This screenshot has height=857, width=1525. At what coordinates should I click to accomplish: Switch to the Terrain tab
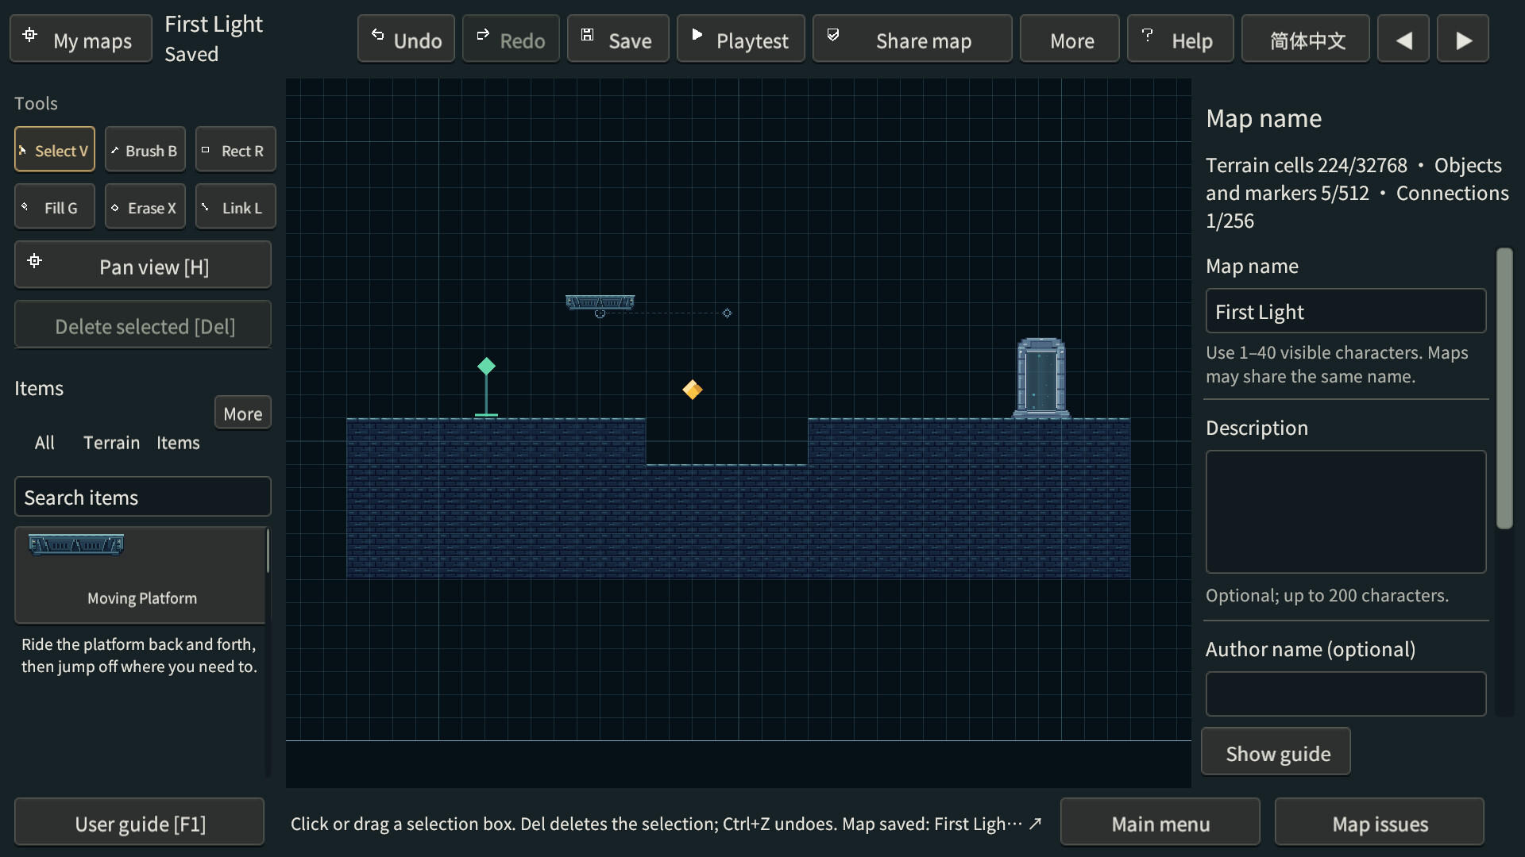pyautogui.click(x=111, y=443)
